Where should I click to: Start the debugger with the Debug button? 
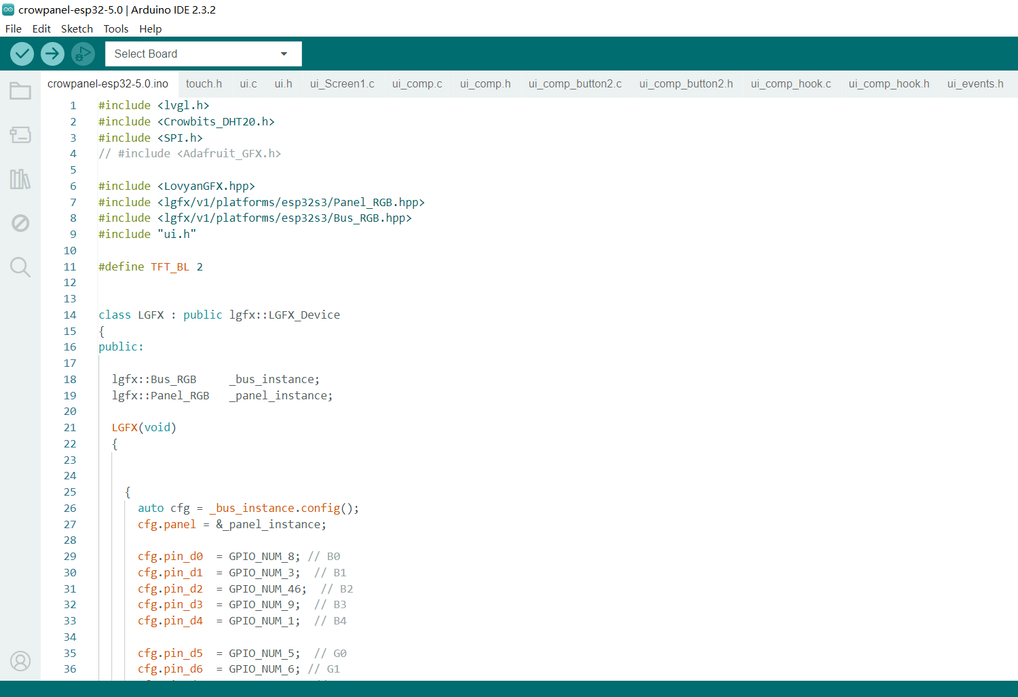[x=83, y=54]
